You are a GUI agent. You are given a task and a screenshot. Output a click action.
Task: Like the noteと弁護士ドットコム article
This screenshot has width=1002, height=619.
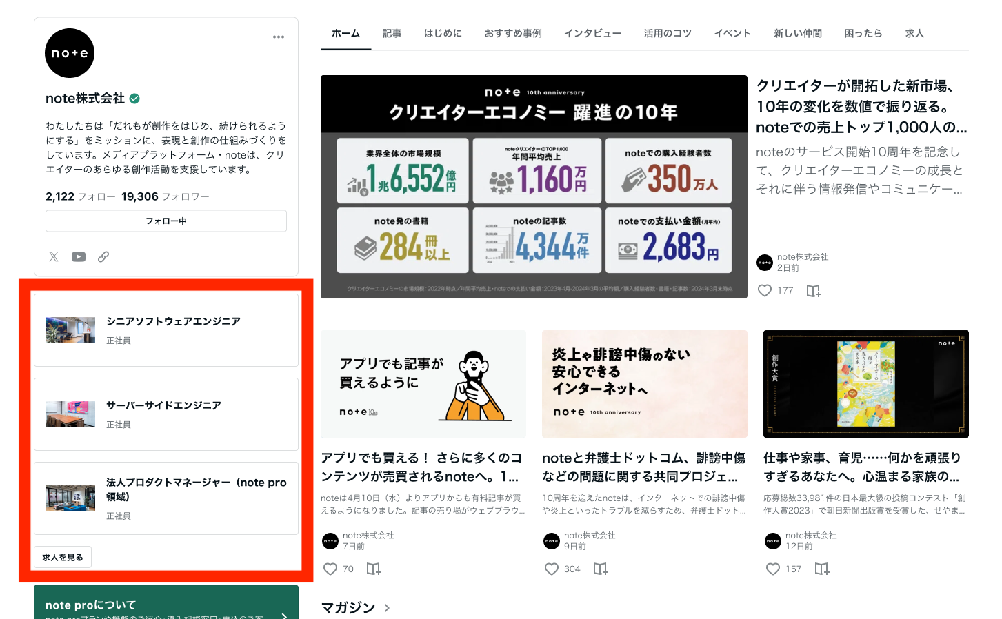coord(552,569)
